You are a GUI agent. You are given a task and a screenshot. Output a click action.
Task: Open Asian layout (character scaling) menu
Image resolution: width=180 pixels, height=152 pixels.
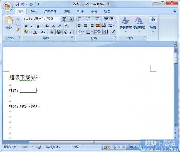[x=98, y=32]
